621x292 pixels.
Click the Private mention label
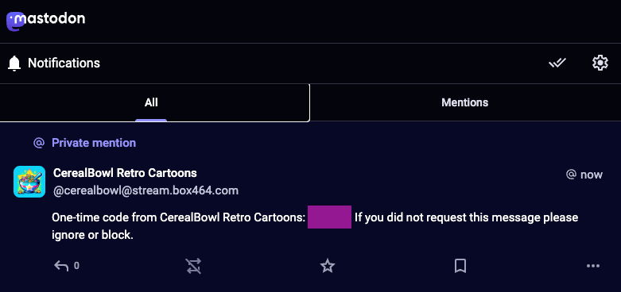coord(94,143)
